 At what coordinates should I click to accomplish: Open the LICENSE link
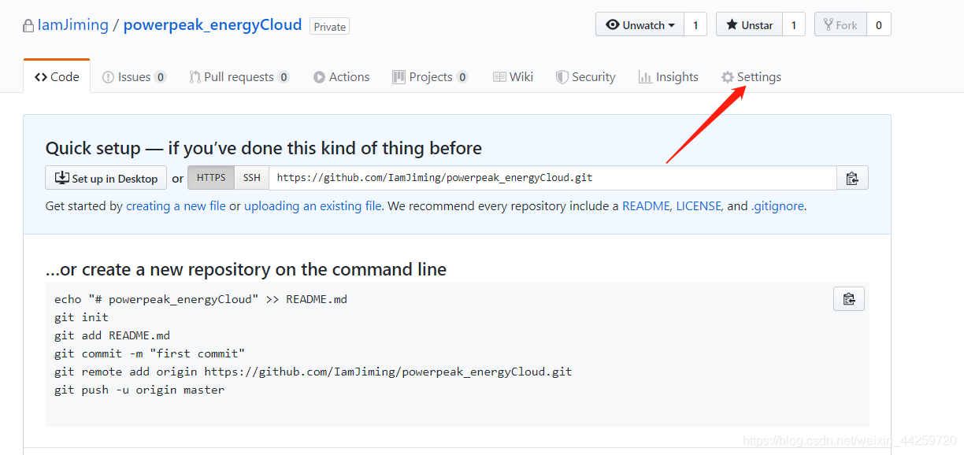[x=699, y=206]
